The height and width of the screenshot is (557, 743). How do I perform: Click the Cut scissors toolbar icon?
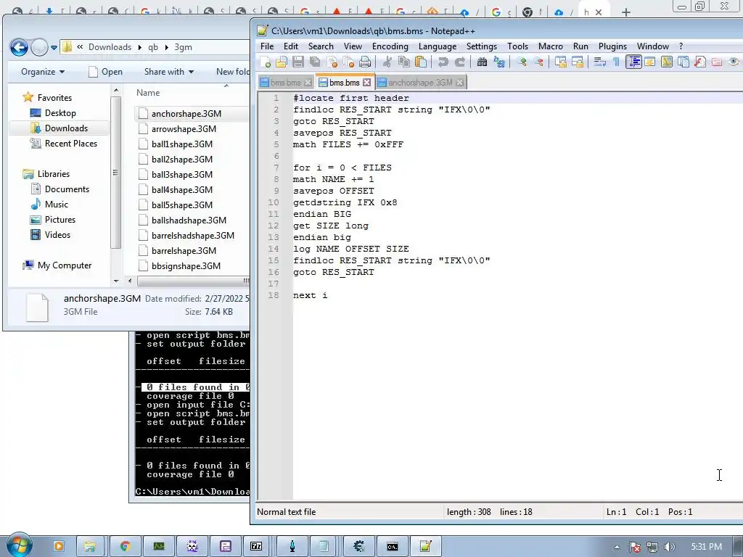point(387,62)
